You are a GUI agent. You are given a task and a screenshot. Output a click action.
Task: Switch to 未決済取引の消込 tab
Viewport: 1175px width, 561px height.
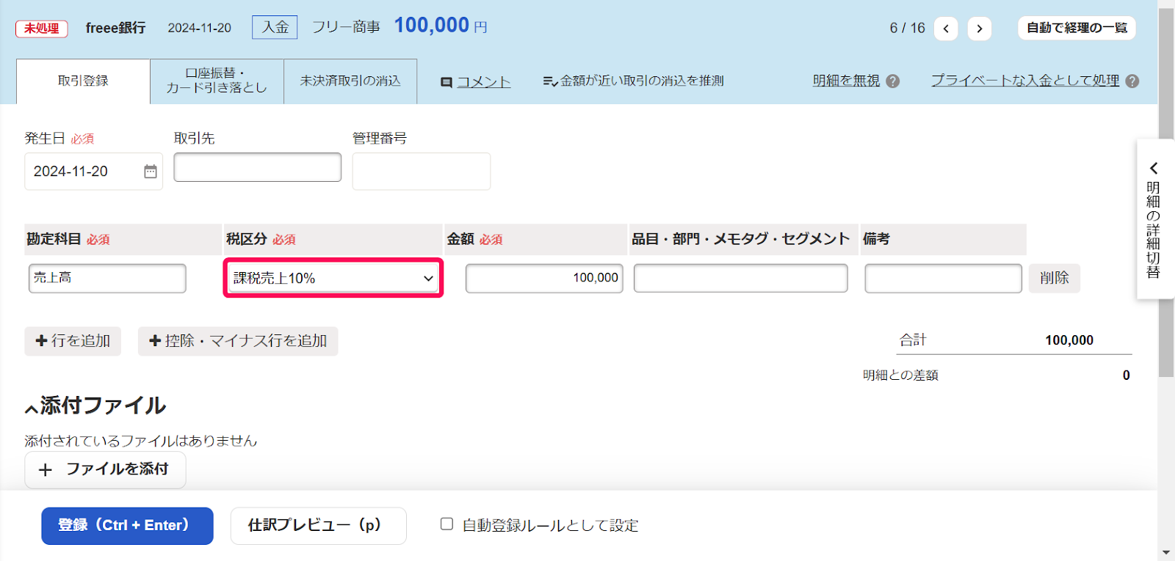[x=350, y=81]
